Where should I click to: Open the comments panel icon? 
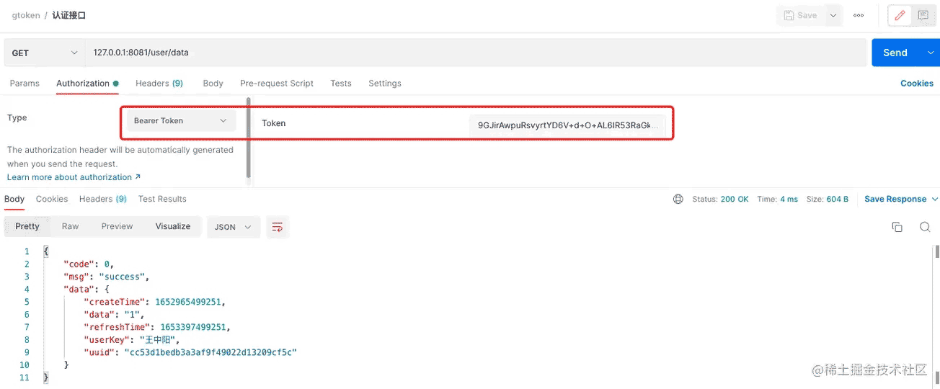point(923,15)
